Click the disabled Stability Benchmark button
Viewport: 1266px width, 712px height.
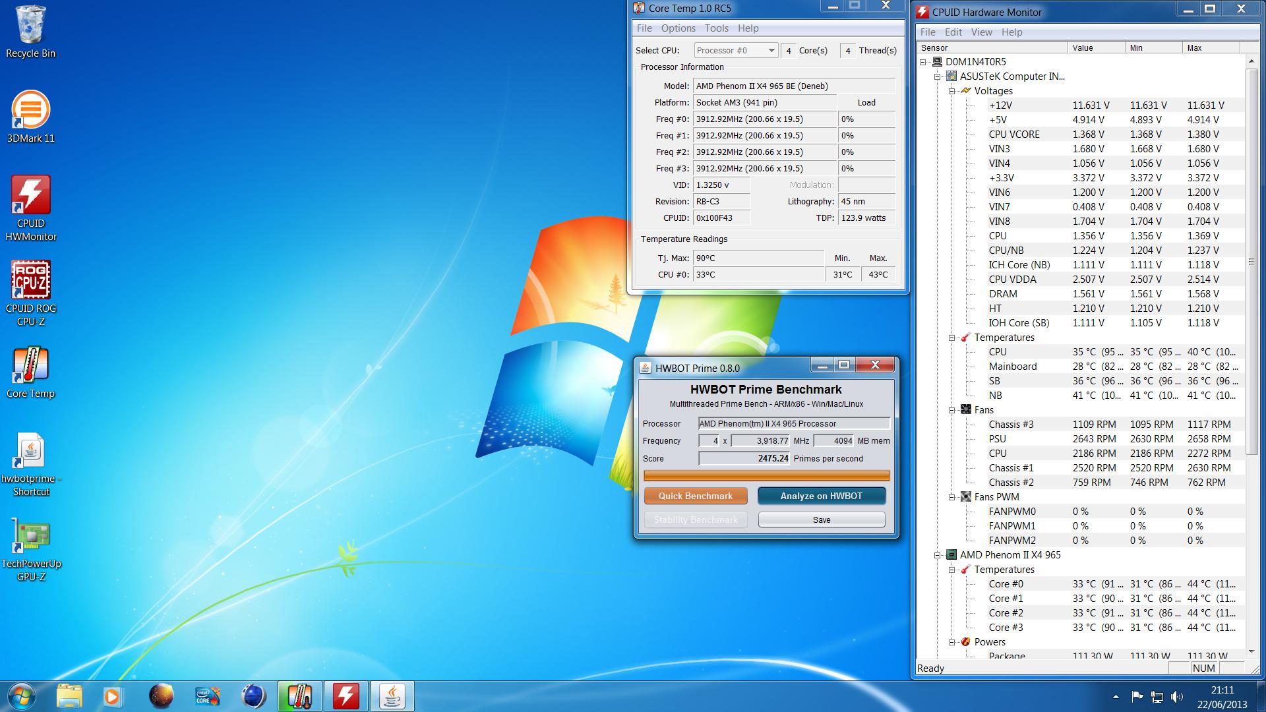[x=696, y=519]
